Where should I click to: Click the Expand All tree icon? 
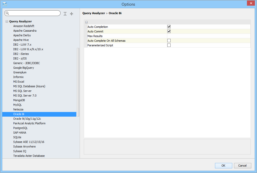(65, 14)
